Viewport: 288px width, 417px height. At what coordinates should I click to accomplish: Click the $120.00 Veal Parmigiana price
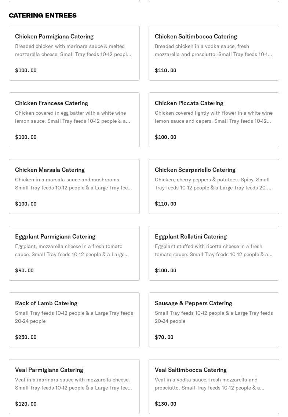tap(26, 404)
